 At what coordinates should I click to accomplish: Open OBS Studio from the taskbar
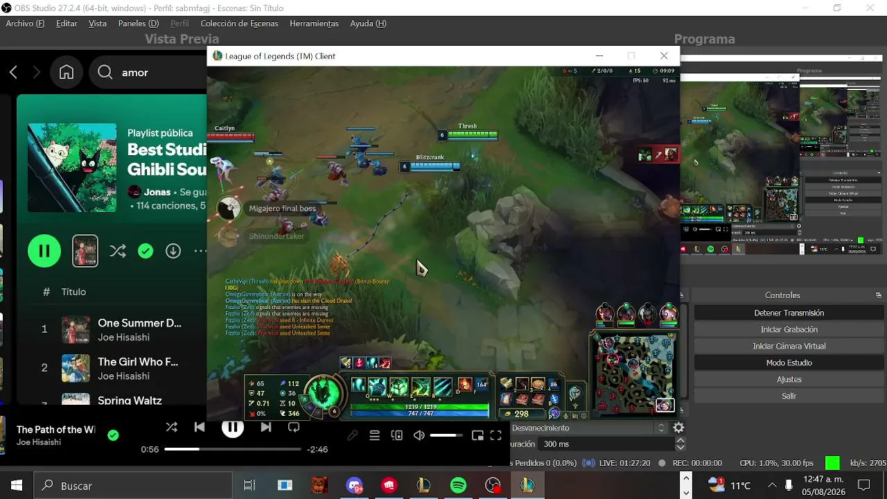point(493,486)
